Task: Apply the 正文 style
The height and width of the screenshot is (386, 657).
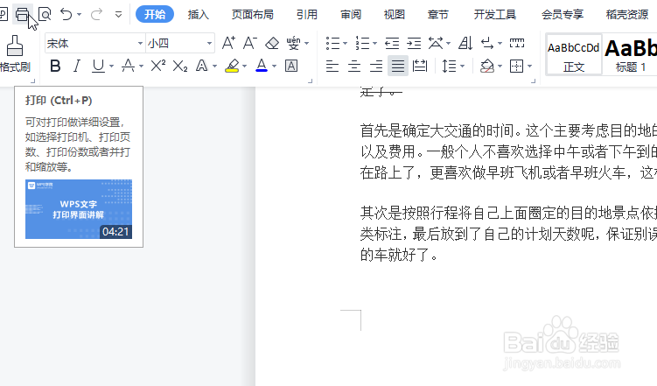Action: pyautogui.click(x=574, y=55)
